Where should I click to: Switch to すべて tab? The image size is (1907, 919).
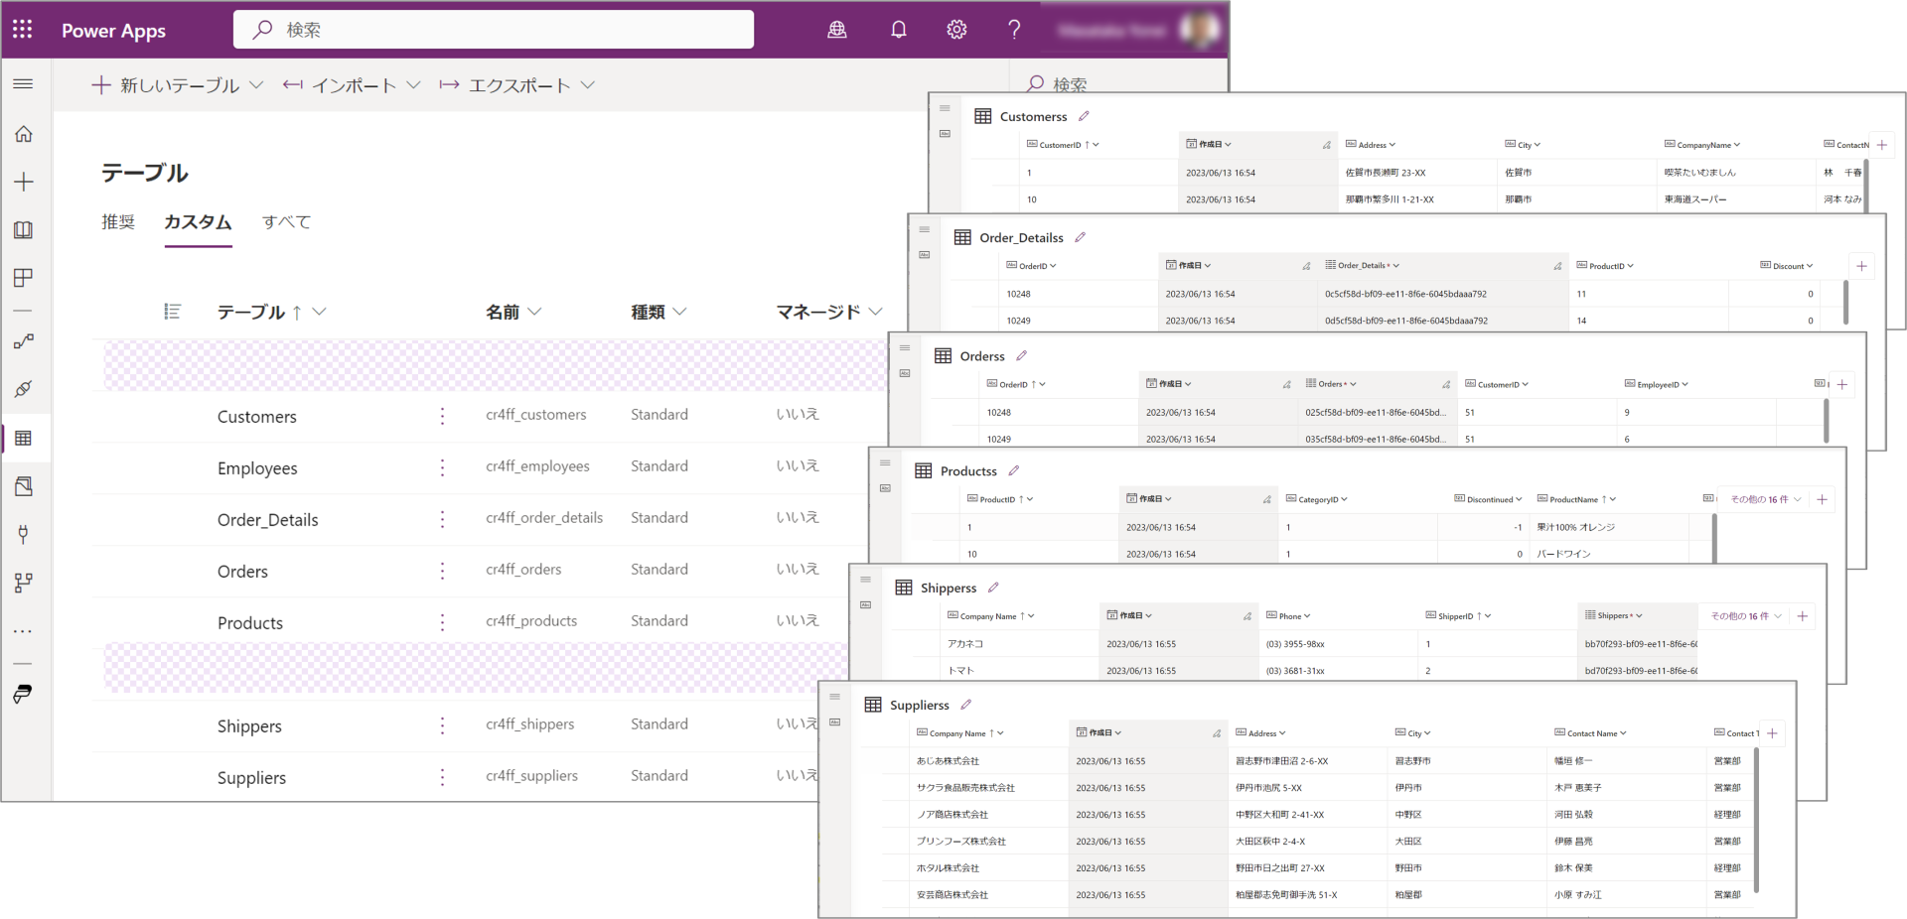[x=286, y=222]
